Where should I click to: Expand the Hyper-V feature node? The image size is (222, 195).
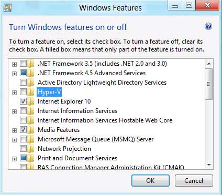coord(14,93)
